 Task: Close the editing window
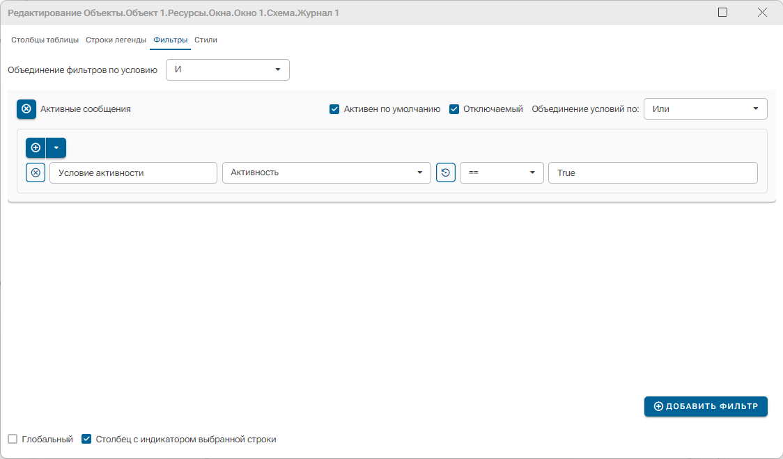pos(762,13)
